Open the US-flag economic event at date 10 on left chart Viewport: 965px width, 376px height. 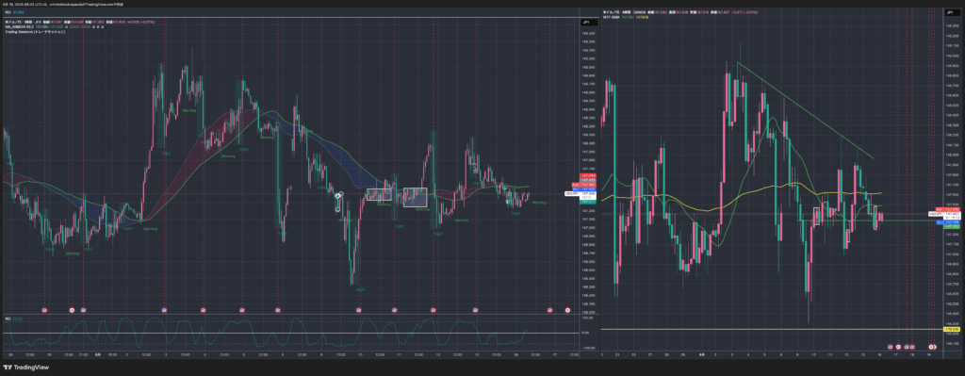(x=358, y=309)
